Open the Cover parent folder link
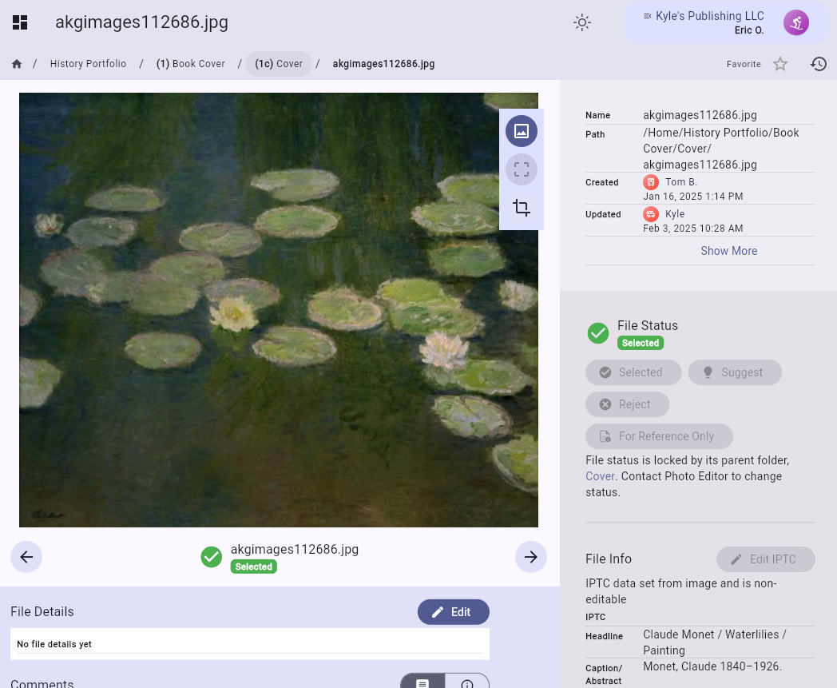837x688 pixels. pos(600,476)
